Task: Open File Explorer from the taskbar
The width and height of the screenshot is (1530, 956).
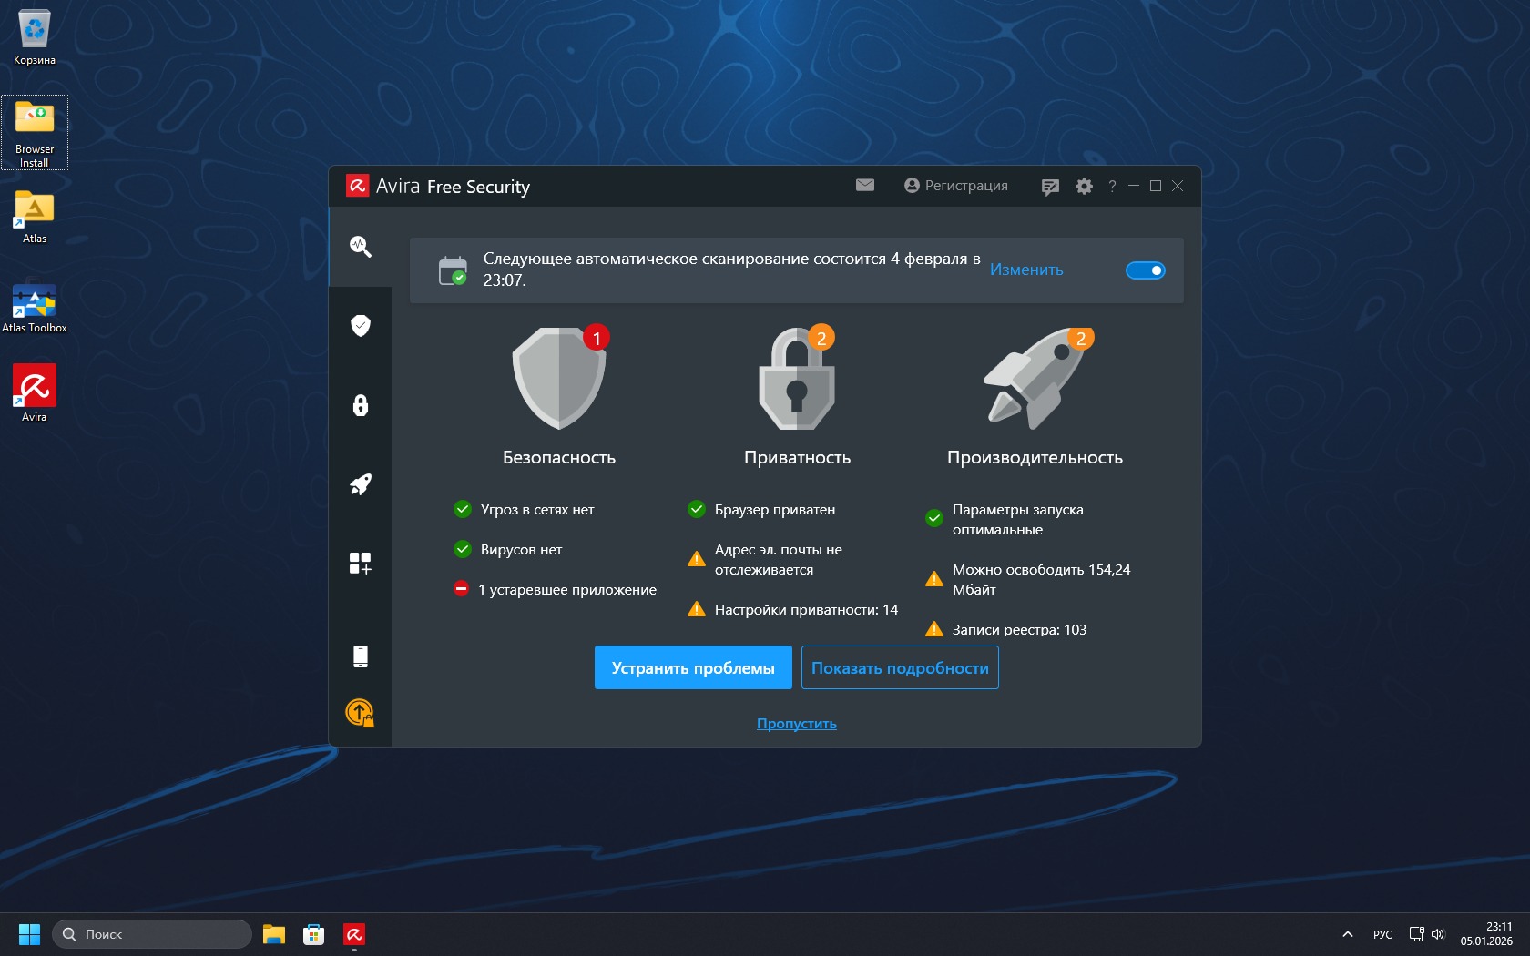Action: pos(274,934)
